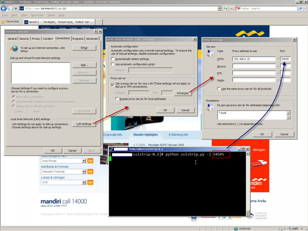Click the Yahoo! Search magnifier icon
The image size is (308, 231).
pos(300,8)
